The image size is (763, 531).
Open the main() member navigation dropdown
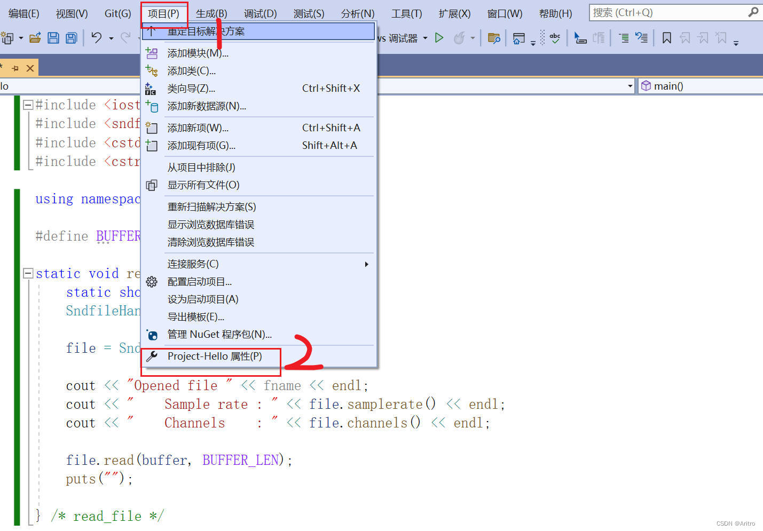tap(701, 86)
